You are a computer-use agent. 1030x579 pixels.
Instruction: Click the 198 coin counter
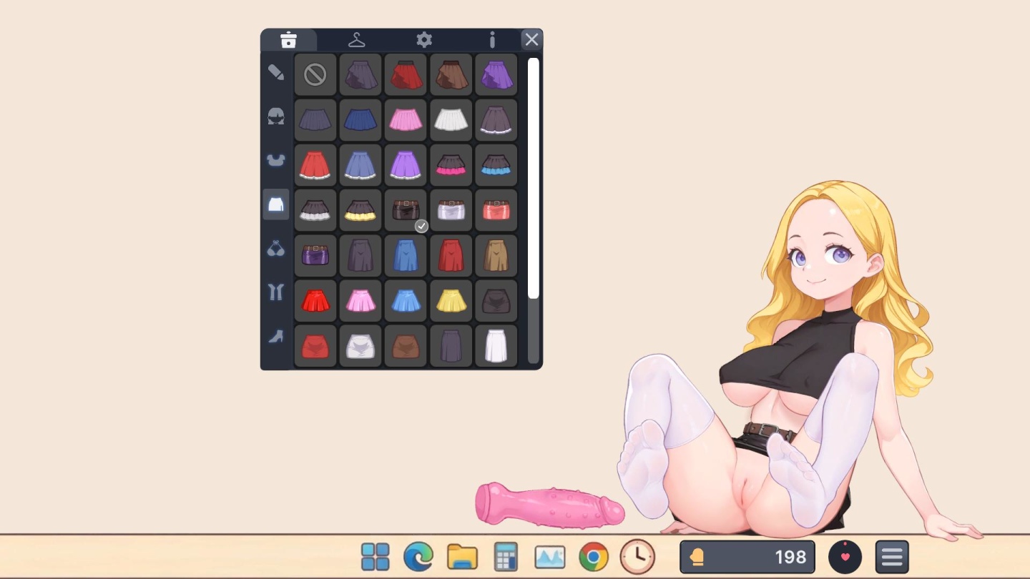[x=747, y=557]
